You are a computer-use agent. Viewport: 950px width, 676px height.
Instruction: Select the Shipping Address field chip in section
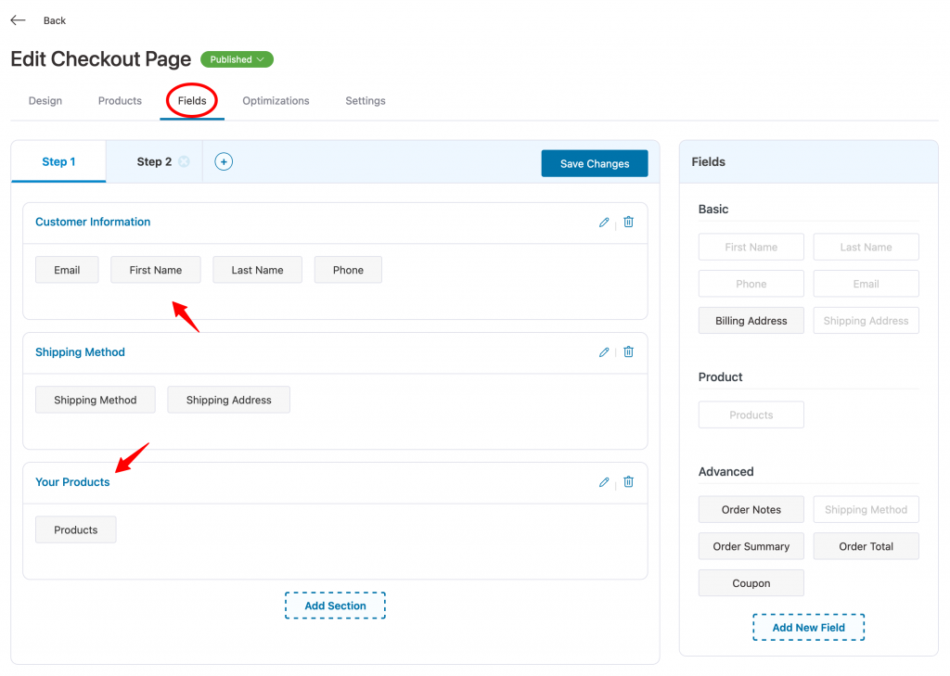pyautogui.click(x=229, y=400)
